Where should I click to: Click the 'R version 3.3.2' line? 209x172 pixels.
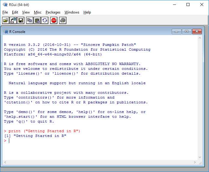70,45
